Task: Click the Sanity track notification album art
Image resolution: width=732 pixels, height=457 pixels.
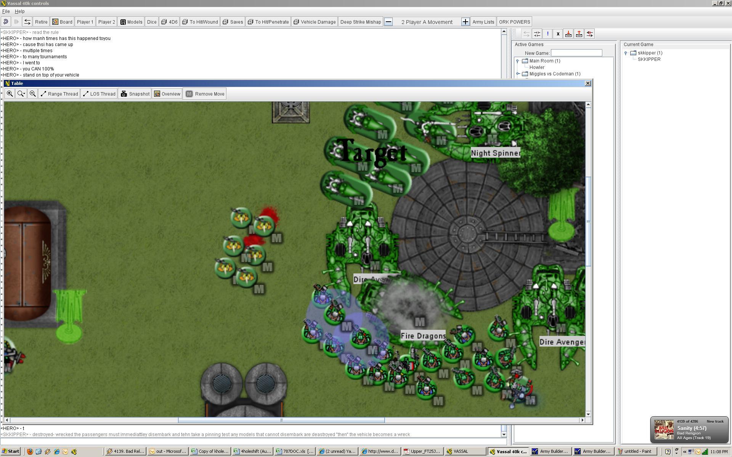Action: click(x=664, y=429)
